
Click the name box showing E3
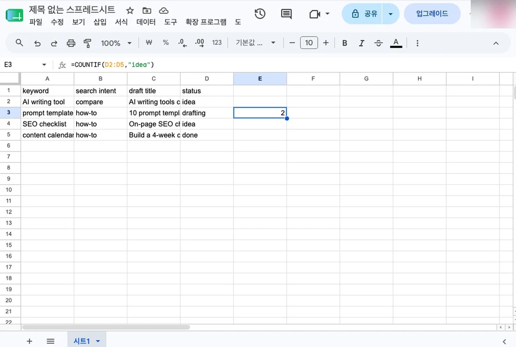pos(21,65)
